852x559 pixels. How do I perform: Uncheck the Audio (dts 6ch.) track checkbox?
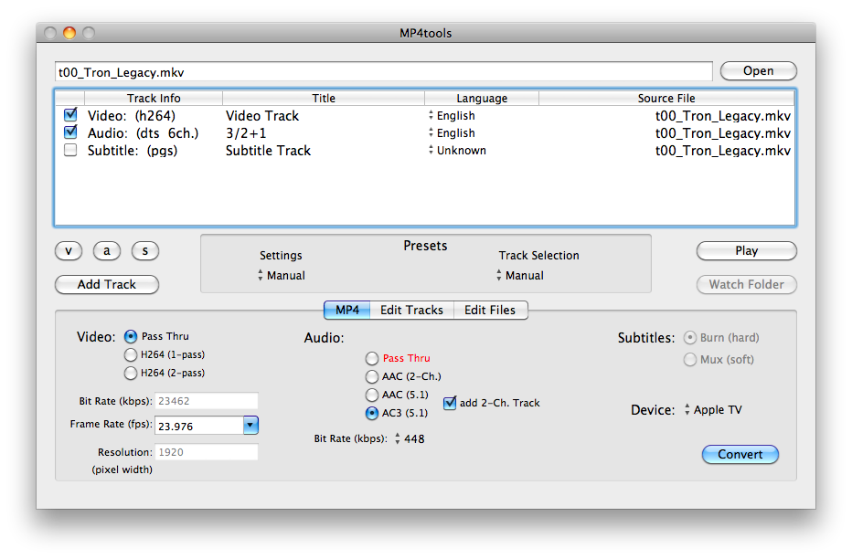pos(70,132)
